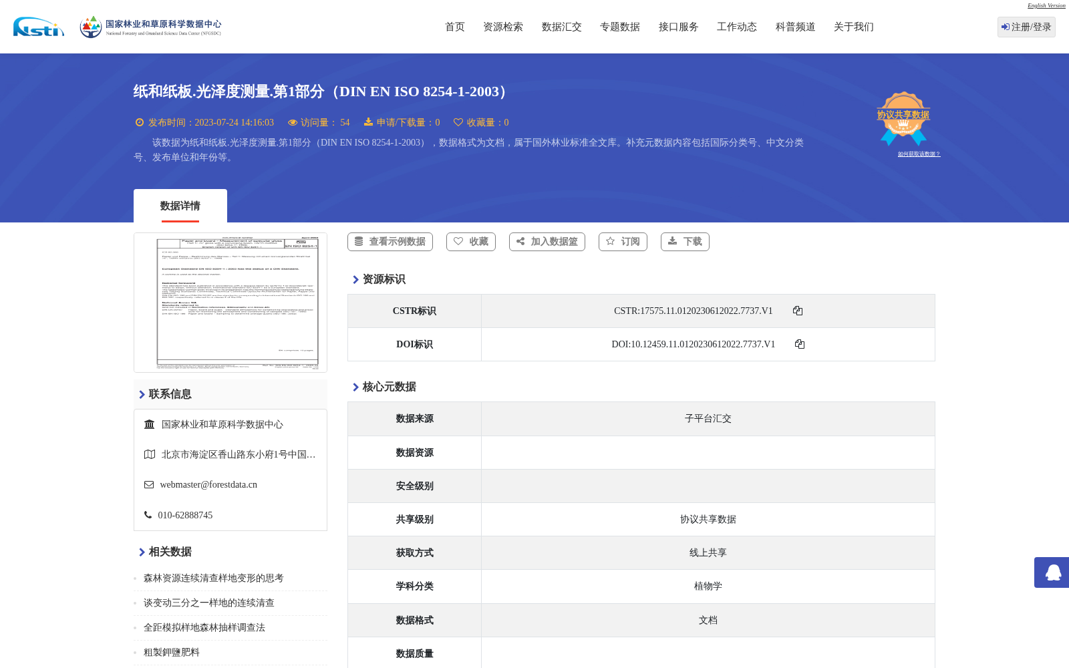The image size is (1069, 668).
Task: Click the document preview thumbnail
Action: (231, 303)
